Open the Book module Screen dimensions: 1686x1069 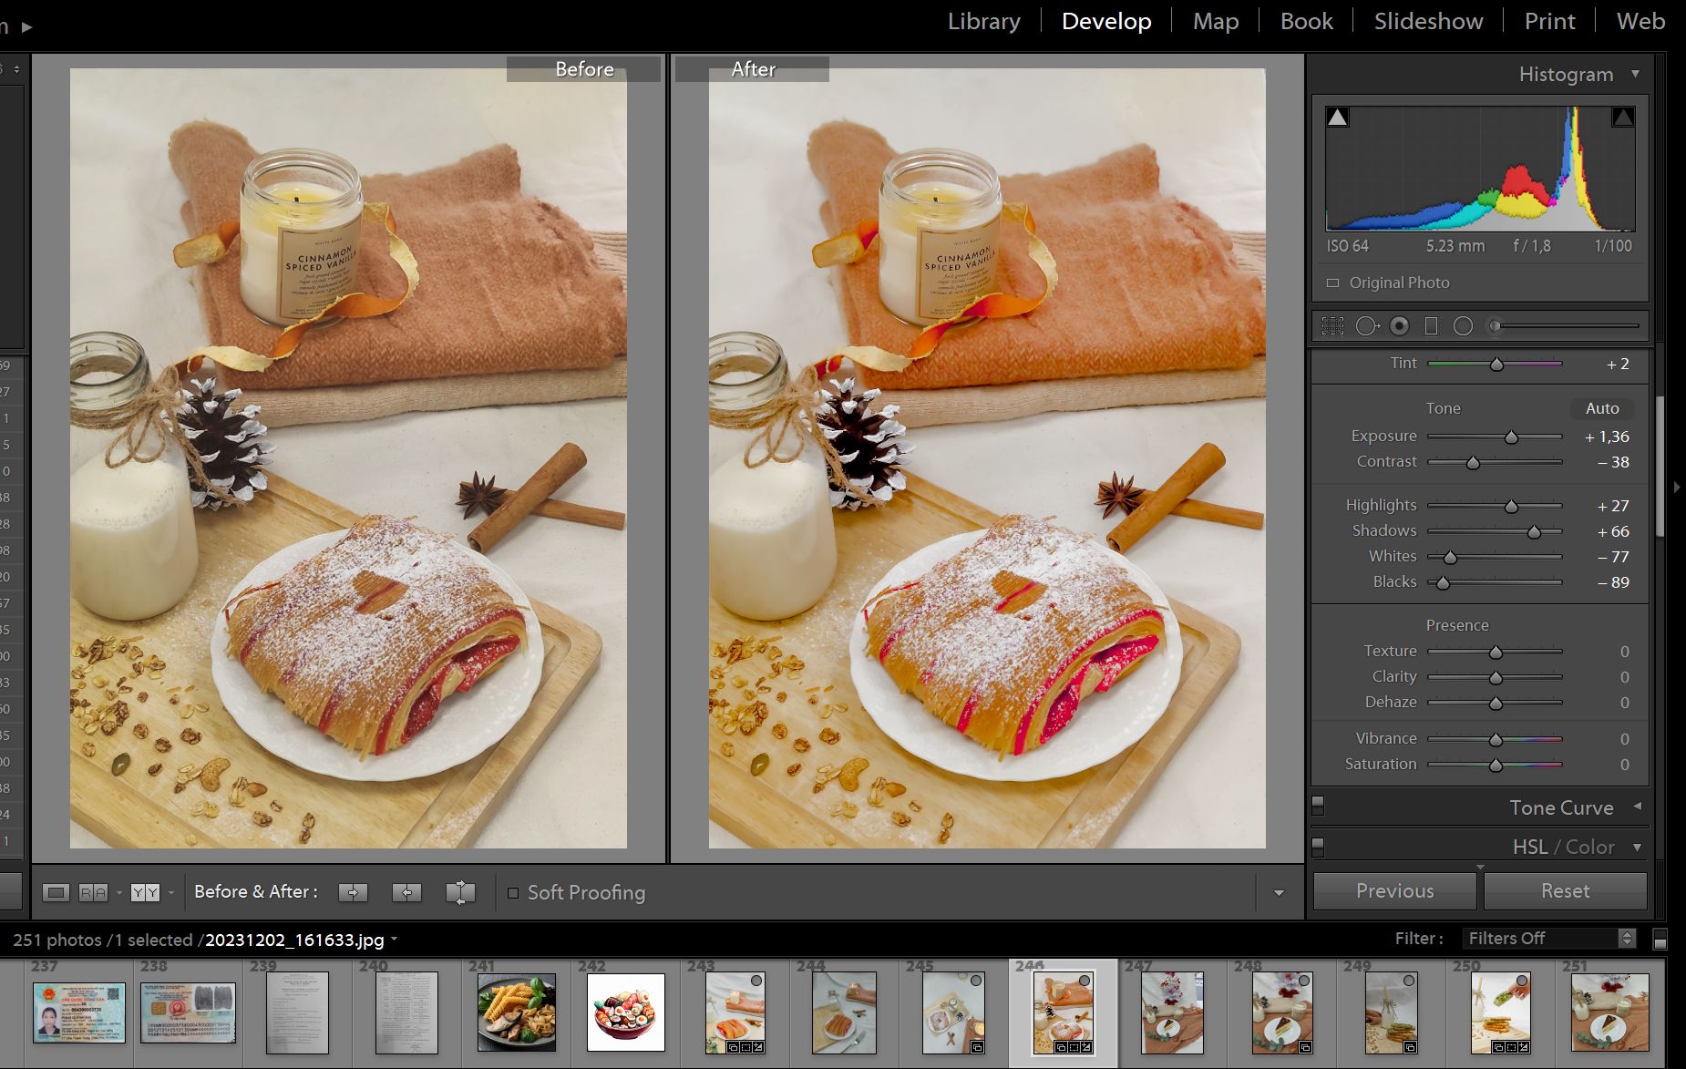point(1306,21)
